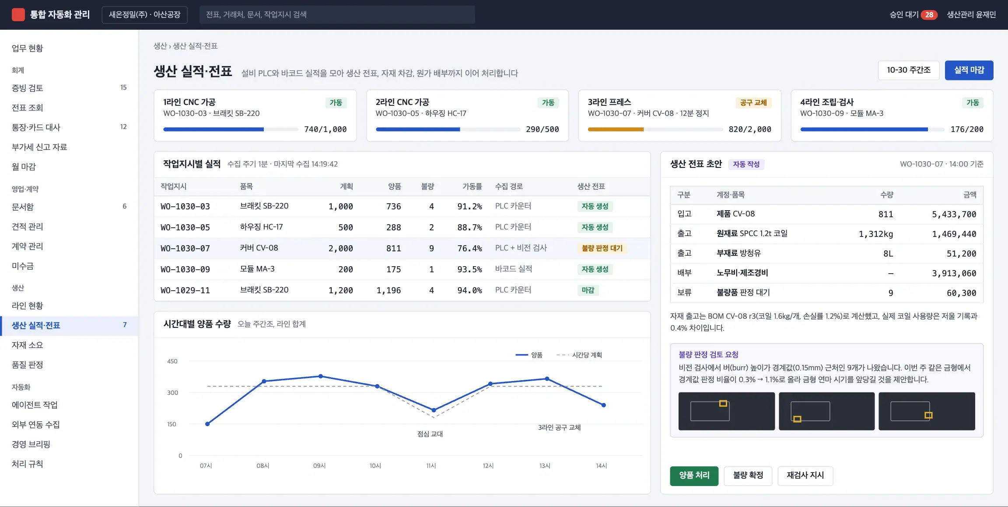Click the red app logo icon
Viewport: 1008px width, 507px height.
18,14
